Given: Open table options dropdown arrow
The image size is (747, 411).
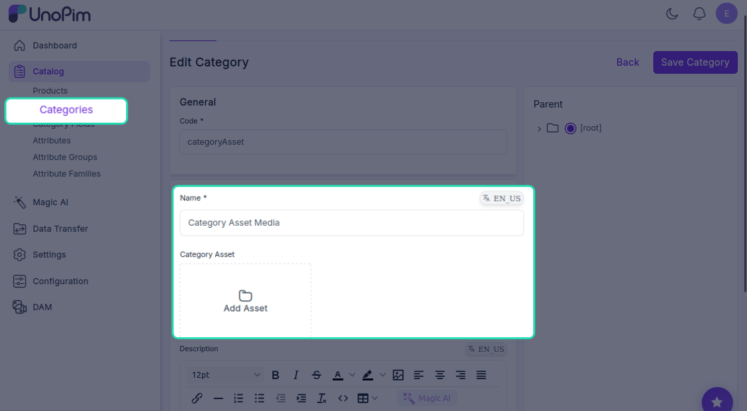Looking at the screenshot, I should pos(375,398).
